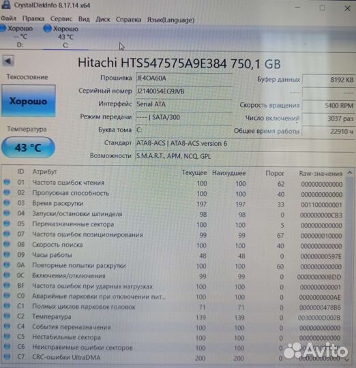Click status icon of 08 Скорость поиска
The height and width of the screenshot is (368, 356).
tap(7, 244)
